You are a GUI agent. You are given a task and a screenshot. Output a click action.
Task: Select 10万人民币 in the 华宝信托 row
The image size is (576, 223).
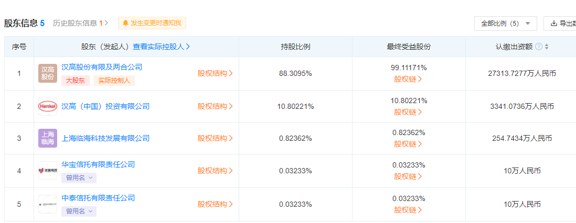(522, 171)
